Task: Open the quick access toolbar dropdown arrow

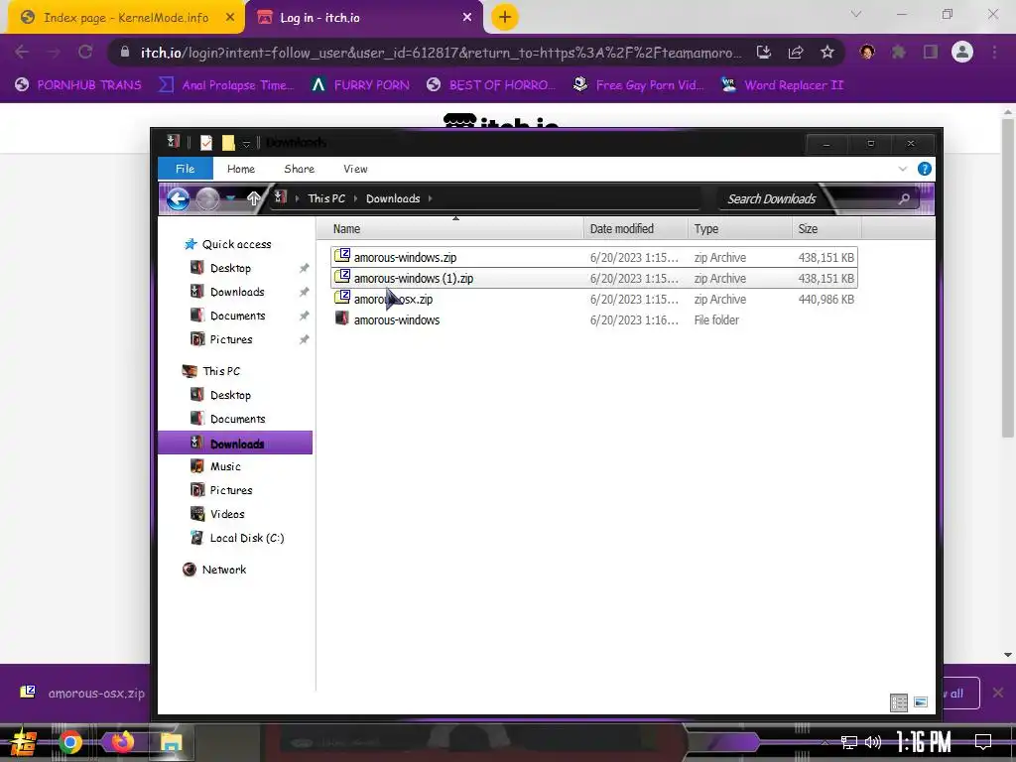Action: (246, 144)
